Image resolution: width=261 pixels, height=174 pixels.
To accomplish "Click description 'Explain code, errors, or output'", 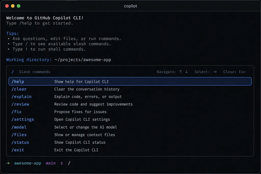I will [x=88, y=97].
